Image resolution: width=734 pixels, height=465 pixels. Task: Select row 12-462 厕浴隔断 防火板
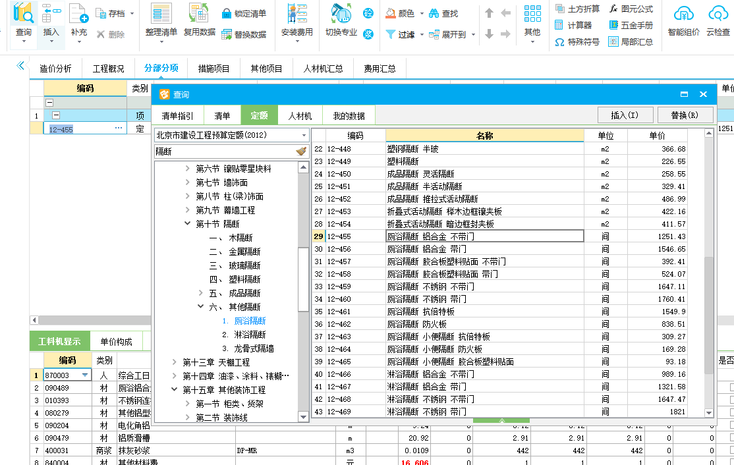tap(499, 324)
